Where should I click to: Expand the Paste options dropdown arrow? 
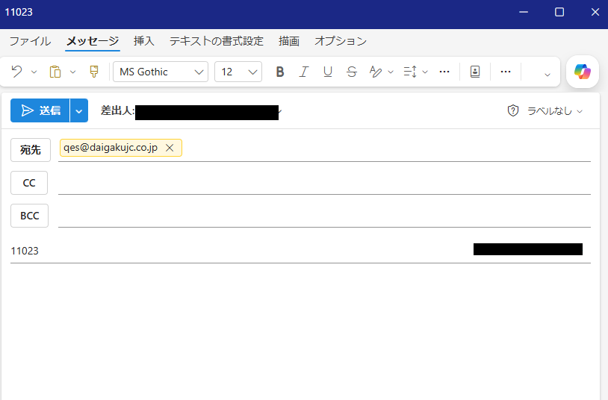tap(72, 72)
